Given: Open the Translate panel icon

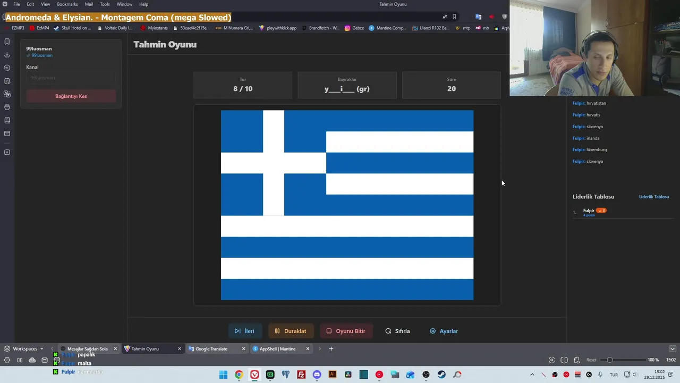Looking at the screenshot, I should click(x=7, y=94).
